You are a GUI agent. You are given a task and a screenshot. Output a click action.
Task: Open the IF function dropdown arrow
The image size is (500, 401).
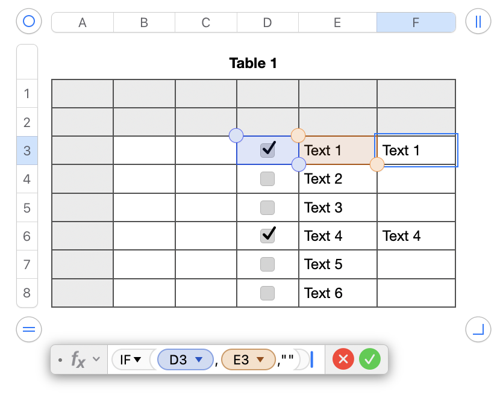[x=137, y=360]
